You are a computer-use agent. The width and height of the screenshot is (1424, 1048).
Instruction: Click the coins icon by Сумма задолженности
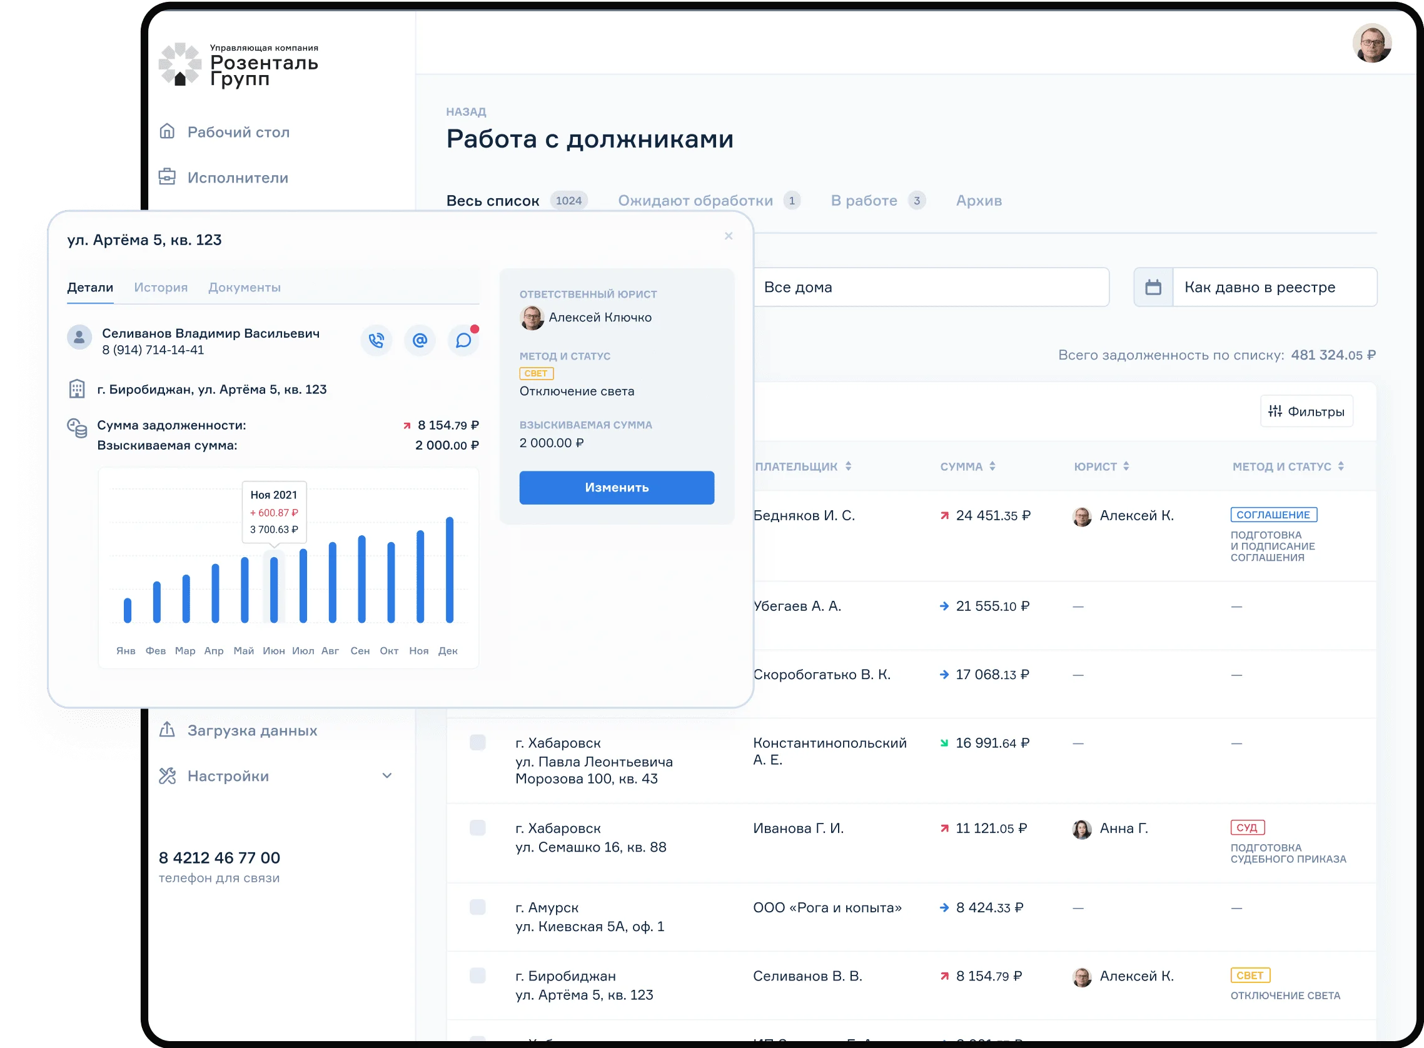(x=77, y=428)
